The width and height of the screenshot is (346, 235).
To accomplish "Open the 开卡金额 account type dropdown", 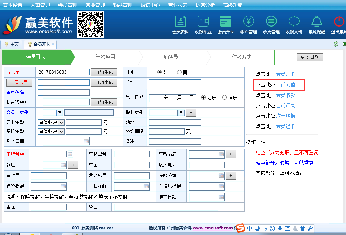I will (x=61, y=122).
